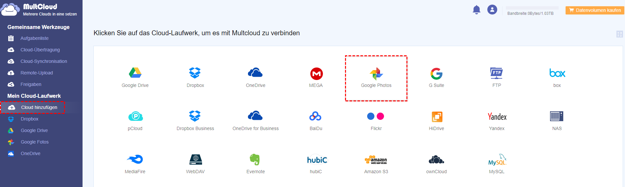
Task: Select the Evernote elephant icon
Action: point(255,159)
